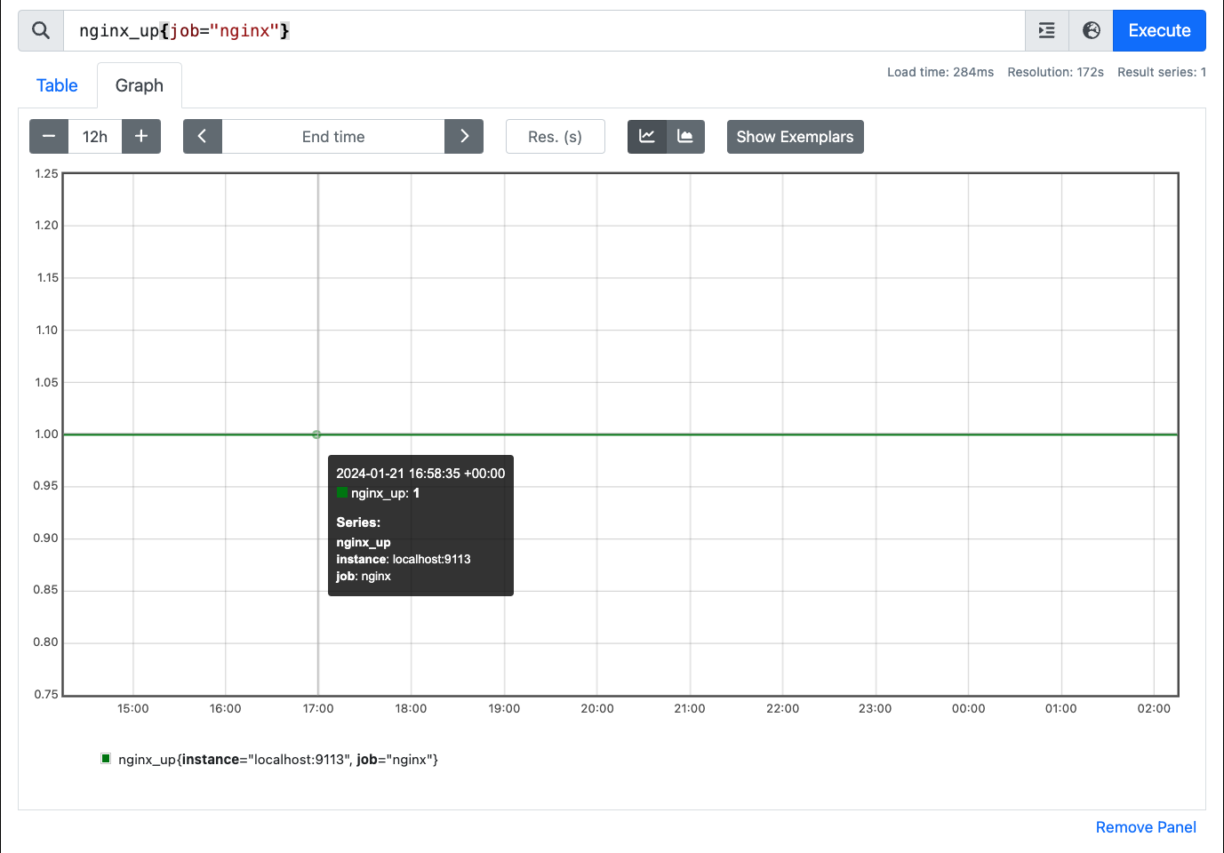This screenshot has width=1224, height=853.
Task: Click the green nginx_up legend color swatch
Action: tap(106, 759)
